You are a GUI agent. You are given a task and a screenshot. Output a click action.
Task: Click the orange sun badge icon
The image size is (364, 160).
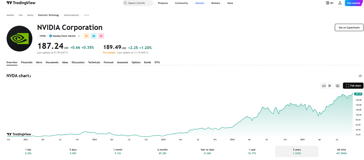click(86, 36)
